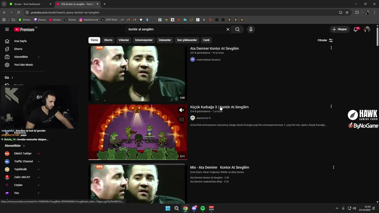Bookmark this page with the star icon
The width and height of the screenshot is (379, 213).
(x=347, y=12)
